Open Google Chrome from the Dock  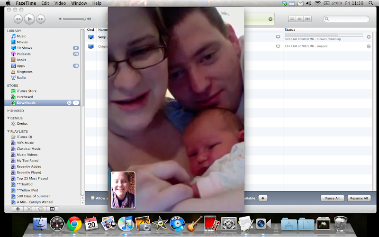point(73,223)
